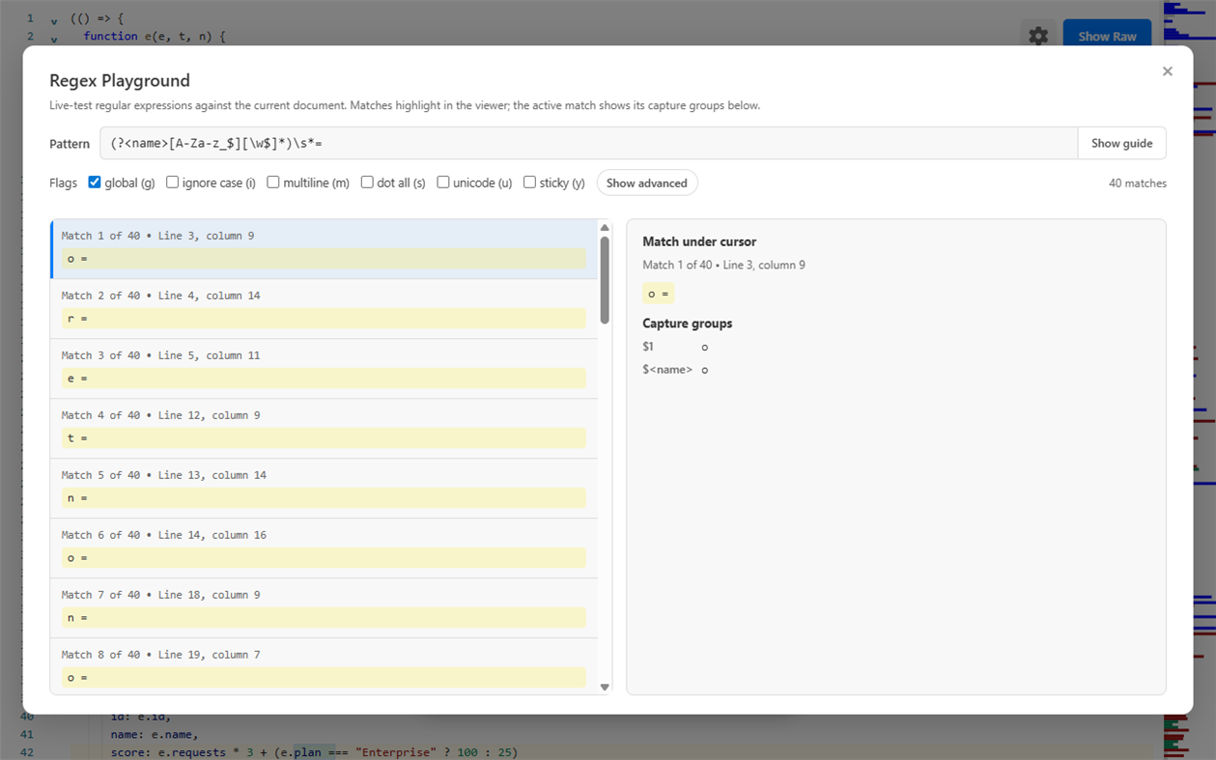Click the $<name> capture group value

click(x=705, y=370)
